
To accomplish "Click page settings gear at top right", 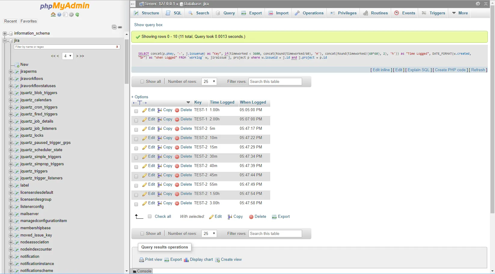I will [x=478, y=4].
